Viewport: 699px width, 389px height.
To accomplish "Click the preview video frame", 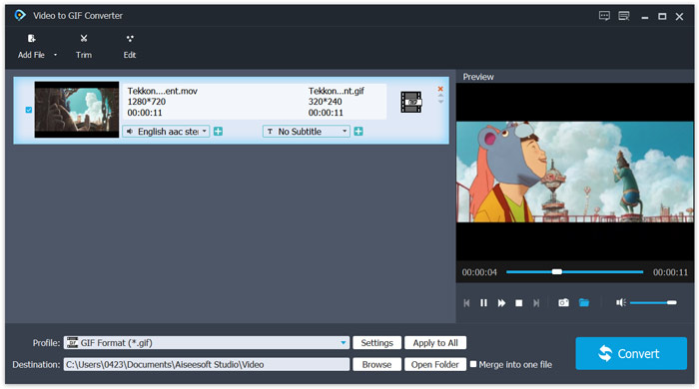I will 574,172.
